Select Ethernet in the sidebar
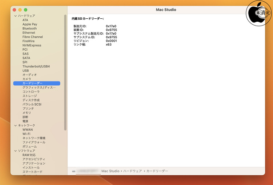Image resolution: width=273 pixels, height=185 pixels. [29, 33]
